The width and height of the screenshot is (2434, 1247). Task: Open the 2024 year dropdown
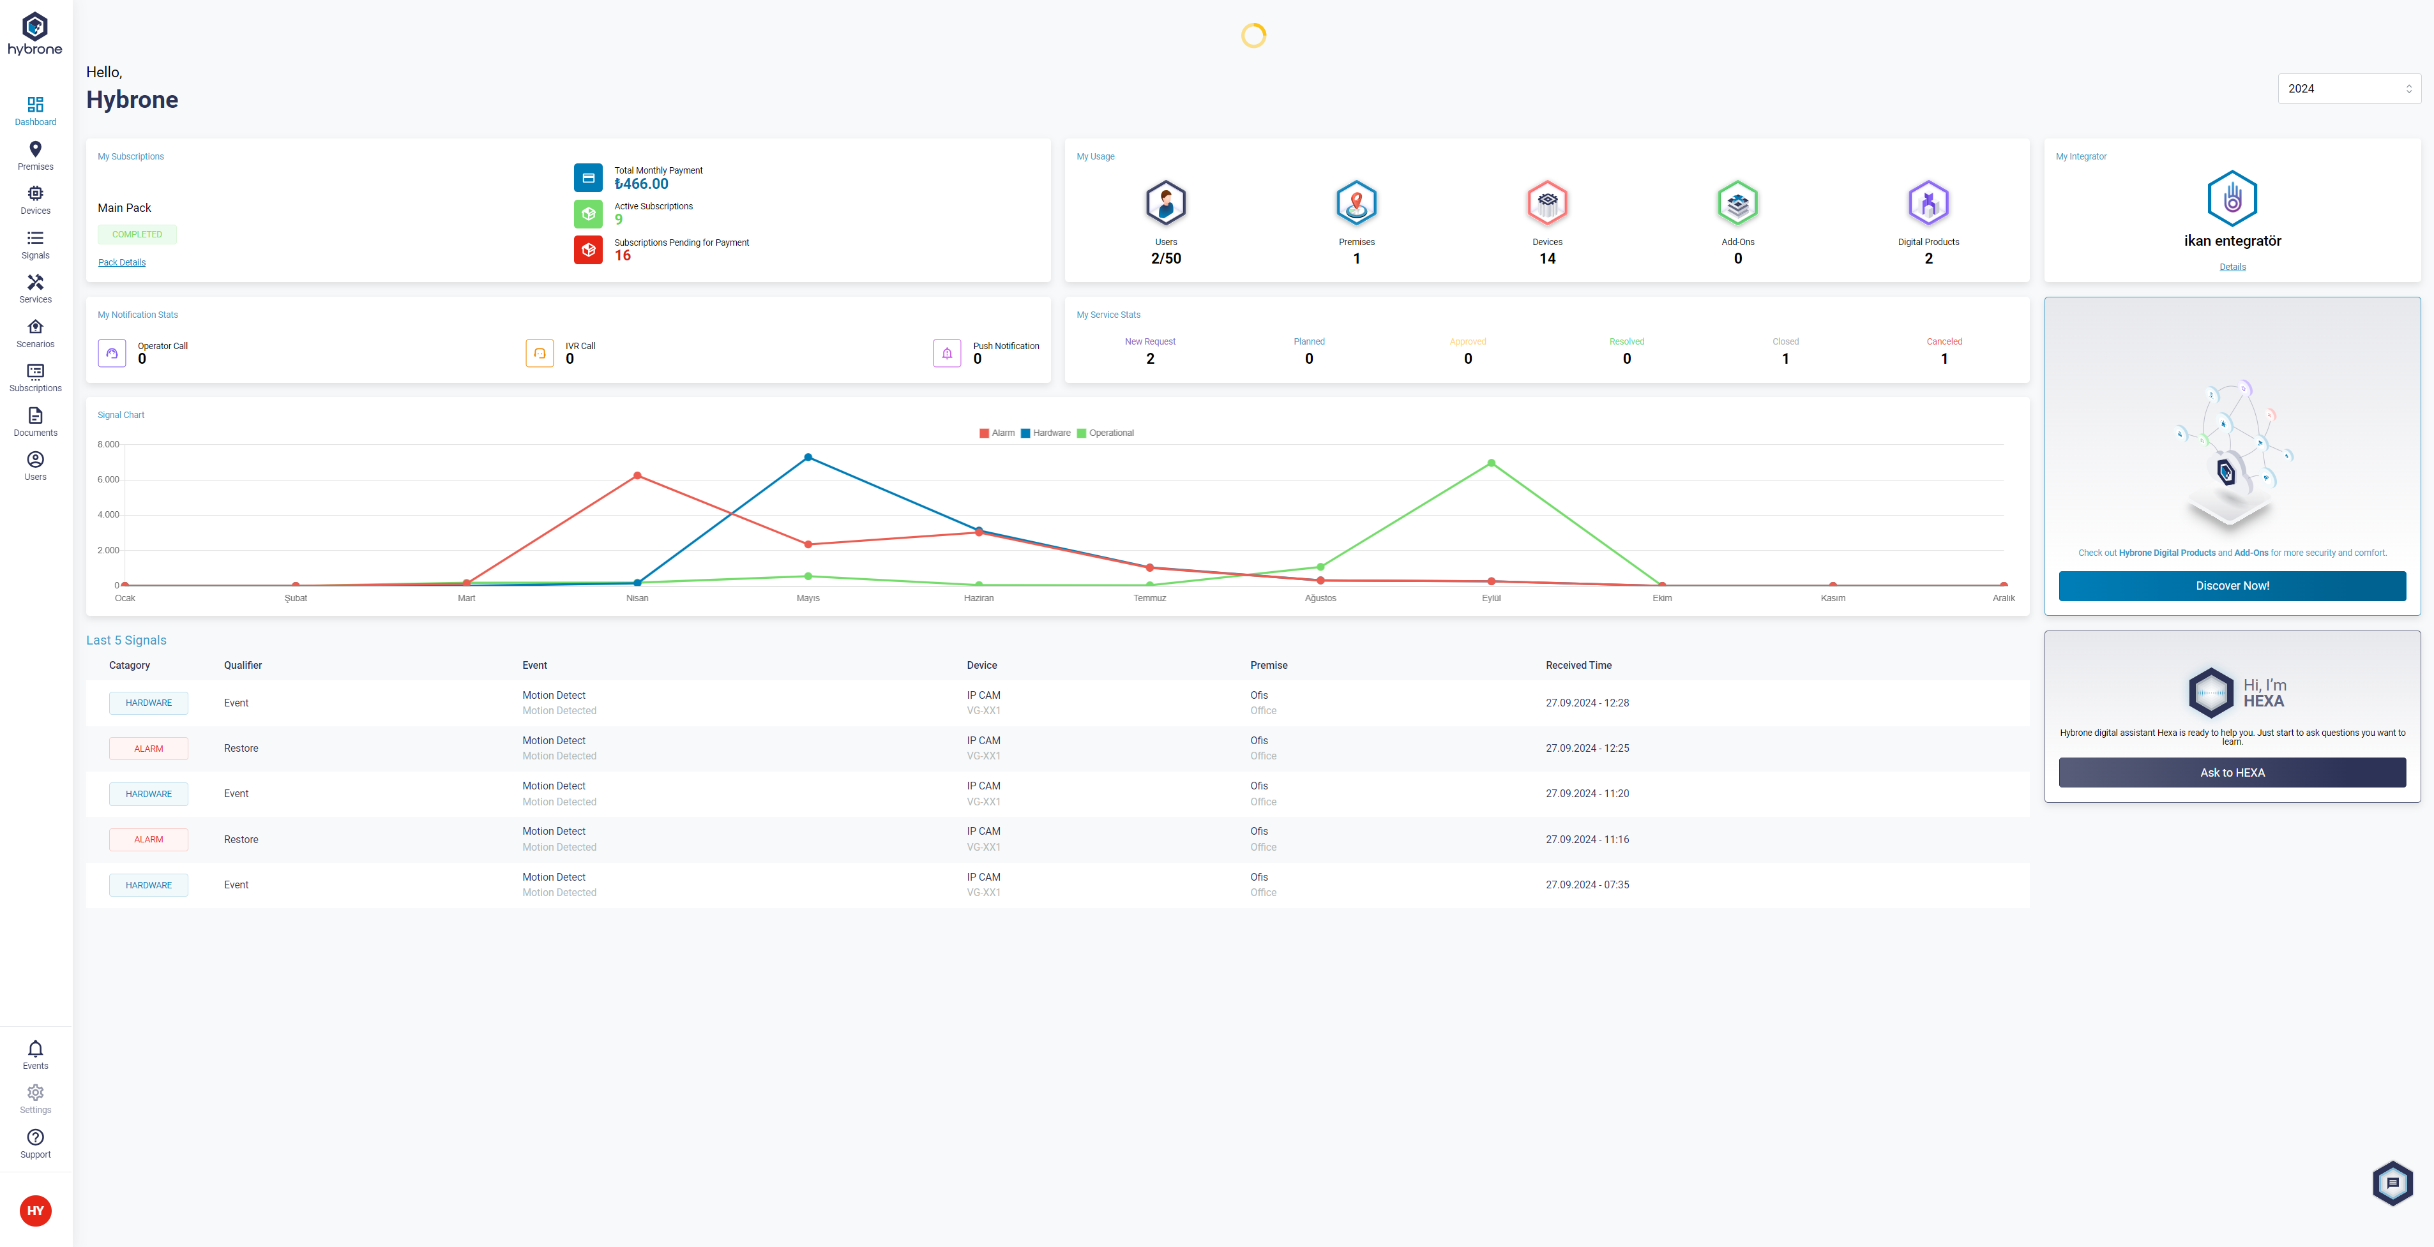2348,89
